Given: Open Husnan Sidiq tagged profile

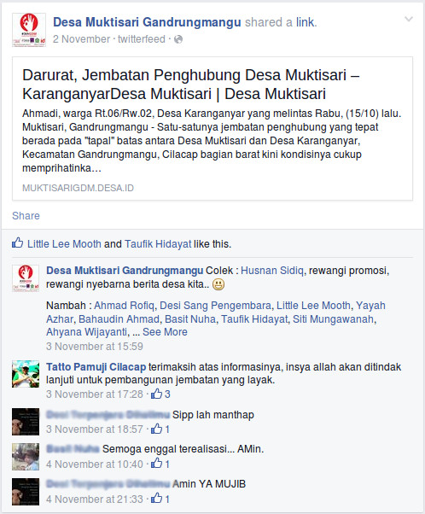Looking at the screenshot, I should (x=272, y=271).
